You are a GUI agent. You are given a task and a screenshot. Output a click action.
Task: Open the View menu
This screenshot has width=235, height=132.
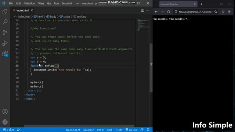click(41, 3)
